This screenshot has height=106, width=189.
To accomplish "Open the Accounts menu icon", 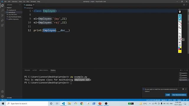I will 2,92.
